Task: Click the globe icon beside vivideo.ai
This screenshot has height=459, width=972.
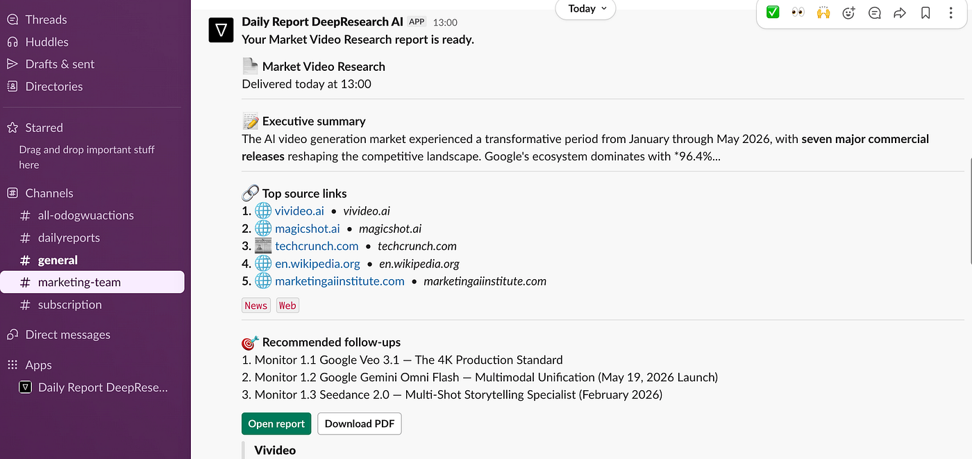Action: pyautogui.click(x=263, y=210)
